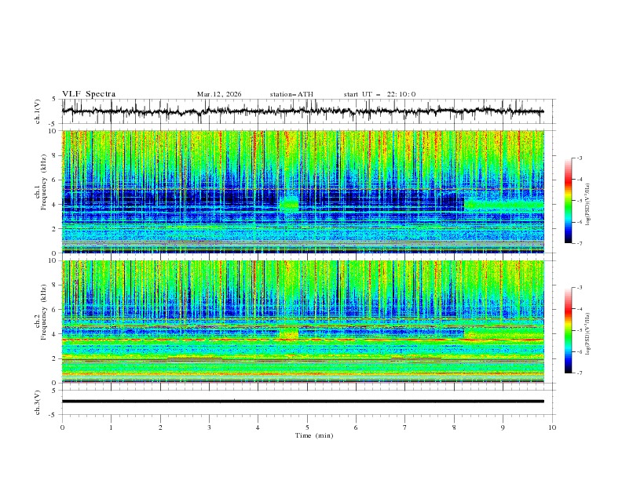Click the "2" tick on time axis
The image size is (622, 480).
[x=160, y=427]
